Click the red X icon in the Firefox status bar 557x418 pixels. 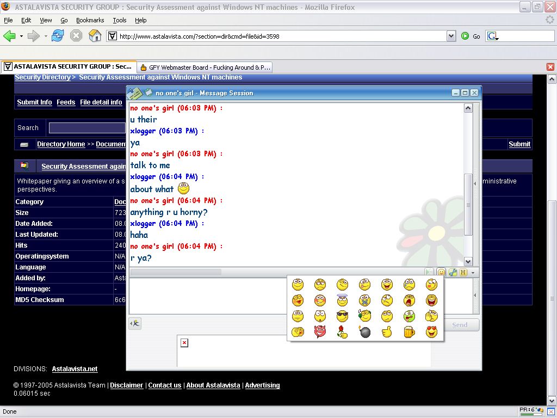pyautogui.click(x=550, y=411)
